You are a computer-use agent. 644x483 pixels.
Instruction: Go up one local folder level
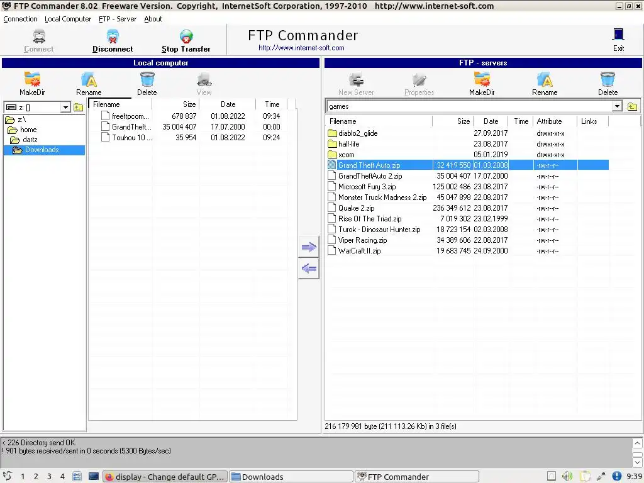tap(79, 108)
